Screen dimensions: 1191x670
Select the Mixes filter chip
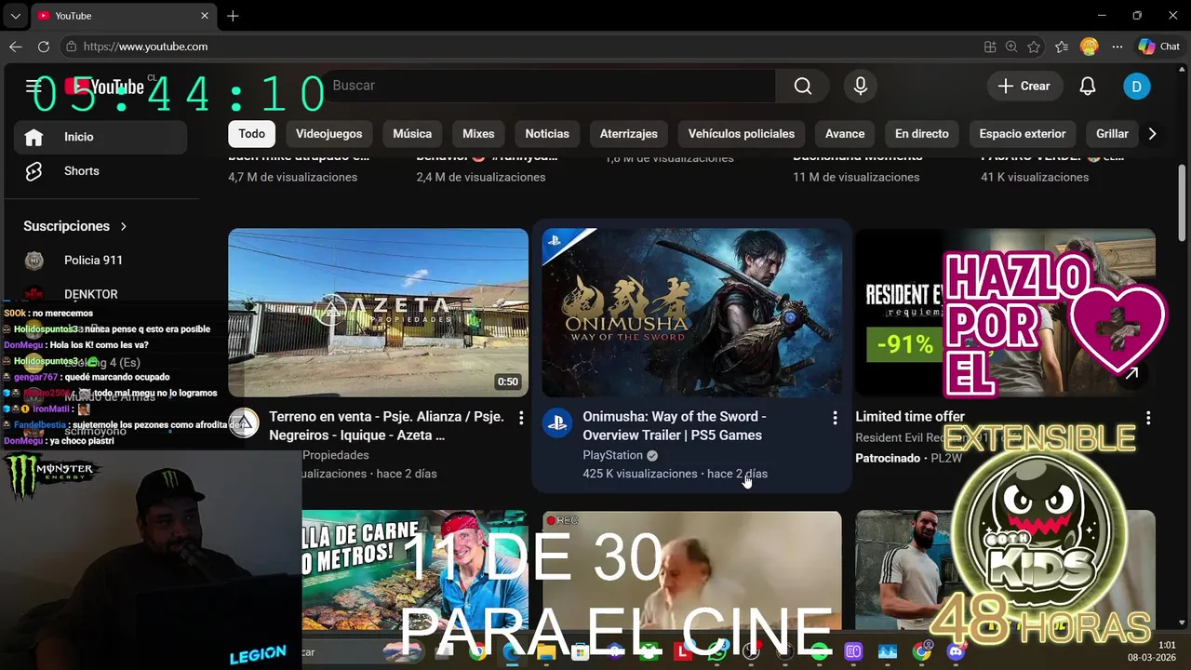[x=478, y=134]
